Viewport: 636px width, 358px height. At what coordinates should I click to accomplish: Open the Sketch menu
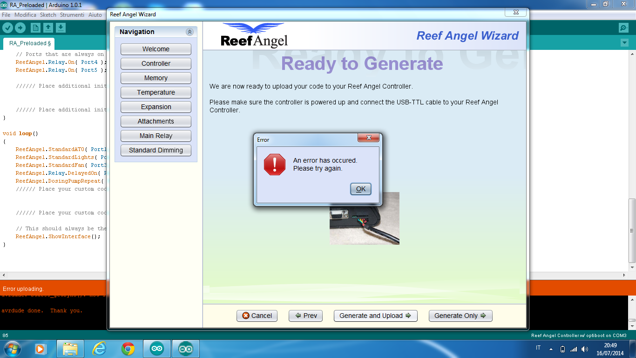[x=48, y=15]
